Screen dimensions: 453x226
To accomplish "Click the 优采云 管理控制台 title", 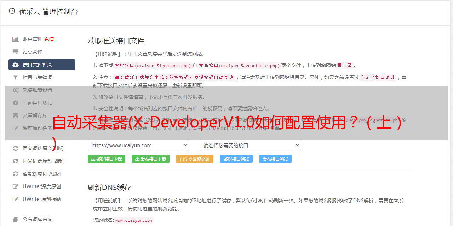I will (48, 12).
